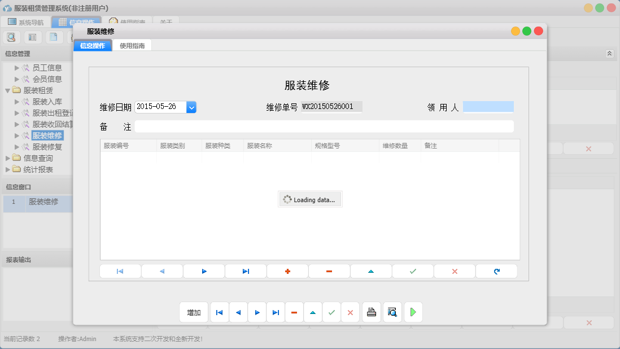
Task: Refresh records with the circular arrow icon
Action: 496,271
